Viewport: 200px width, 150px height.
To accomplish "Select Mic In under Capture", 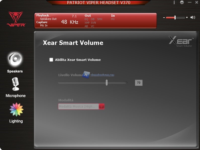I will pos(44,25).
